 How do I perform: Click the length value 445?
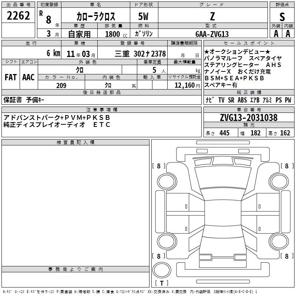(x=225, y=133)
